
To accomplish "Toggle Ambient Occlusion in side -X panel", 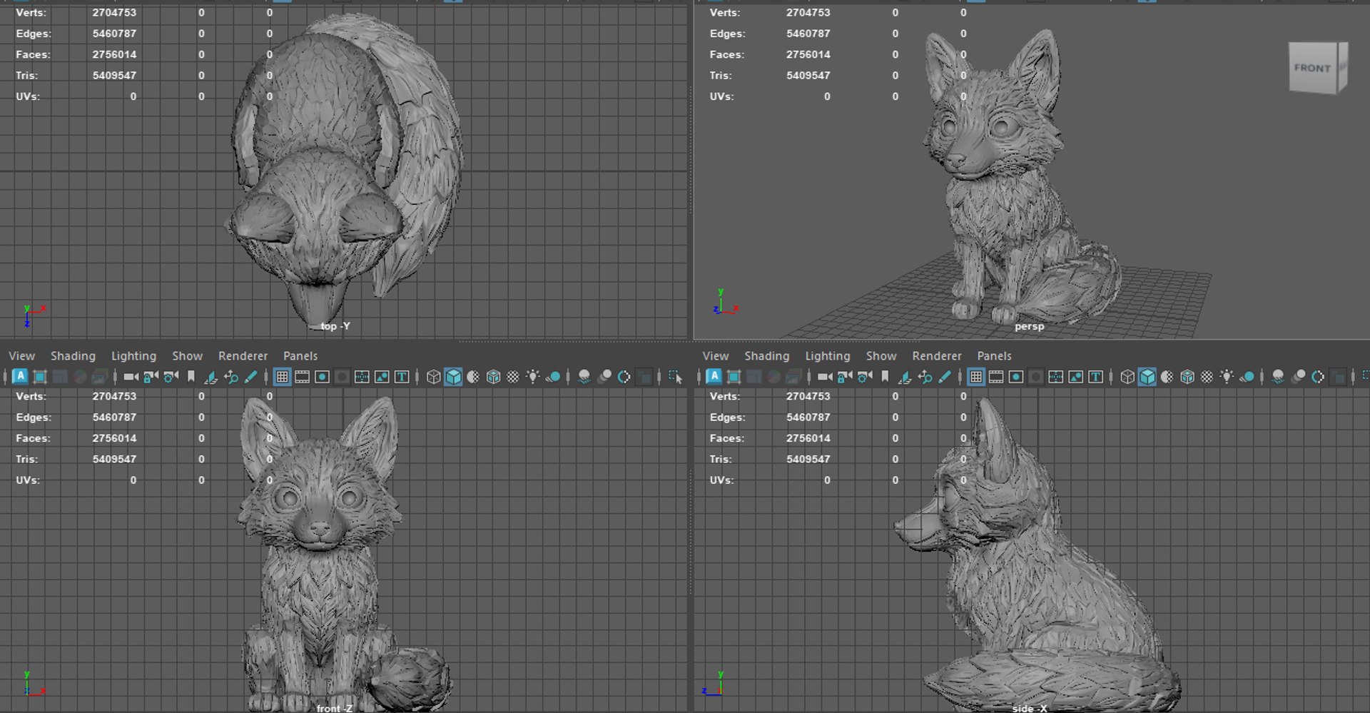I will (1278, 377).
